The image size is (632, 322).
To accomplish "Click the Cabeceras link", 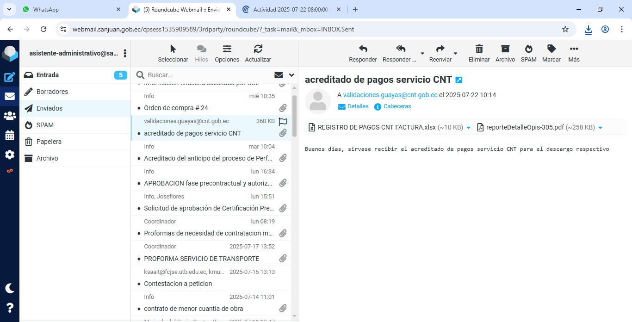I will pos(397,106).
